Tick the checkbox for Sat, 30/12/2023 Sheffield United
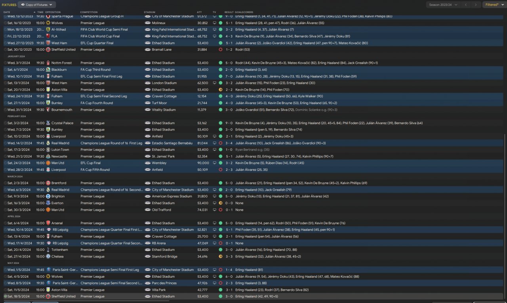 [5, 49]
